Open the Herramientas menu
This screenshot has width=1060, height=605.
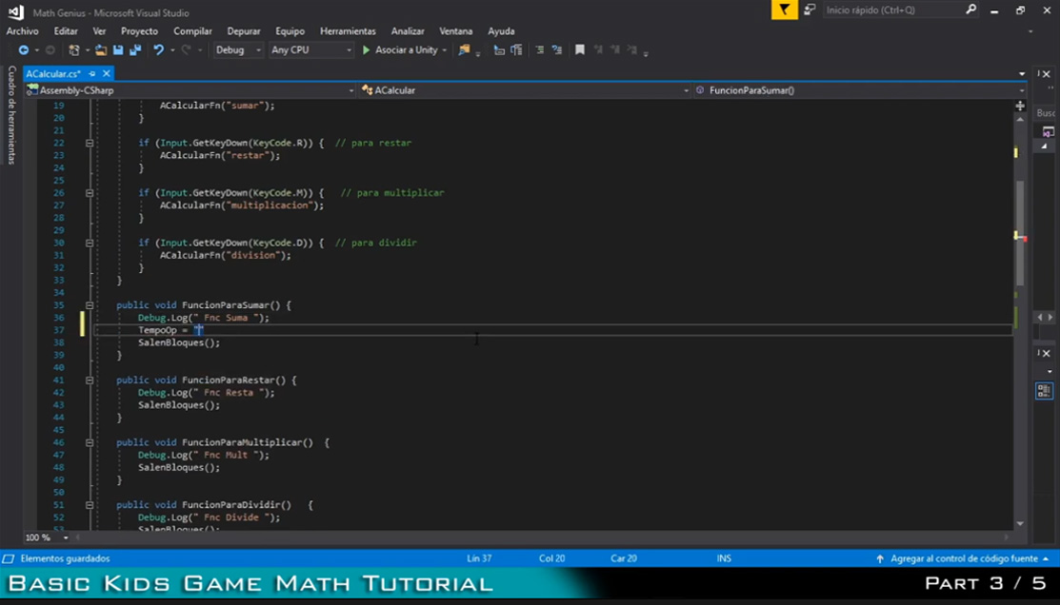tap(348, 31)
